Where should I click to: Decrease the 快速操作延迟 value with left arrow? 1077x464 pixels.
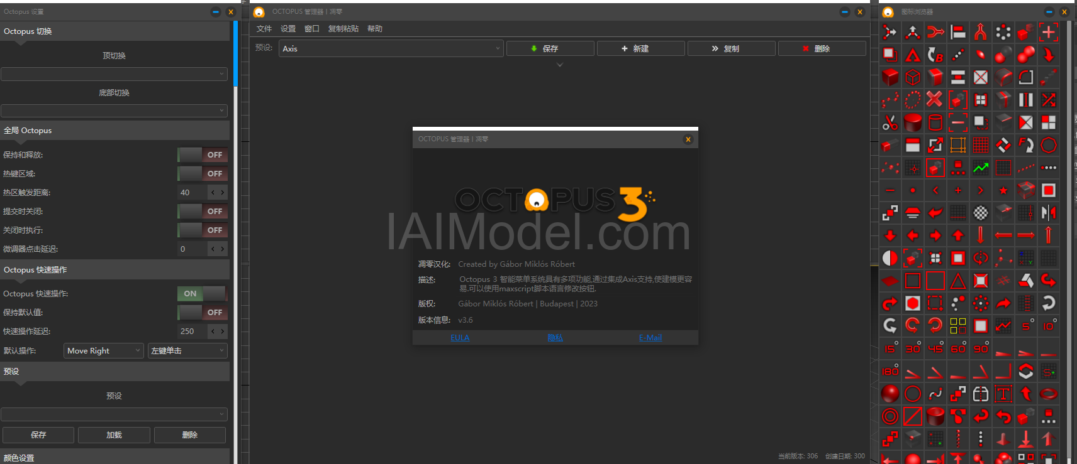[x=213, y=332]
